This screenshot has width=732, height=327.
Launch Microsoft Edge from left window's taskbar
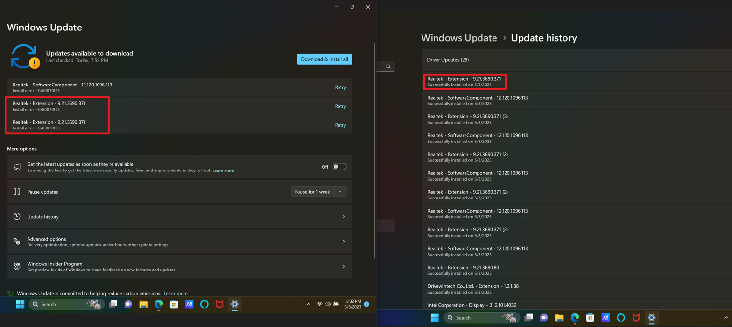click(x=159, y=304)
